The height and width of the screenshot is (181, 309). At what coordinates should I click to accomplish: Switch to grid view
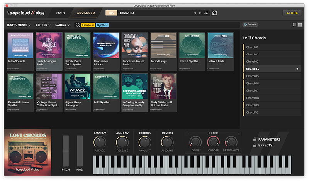tap(300, 25)
